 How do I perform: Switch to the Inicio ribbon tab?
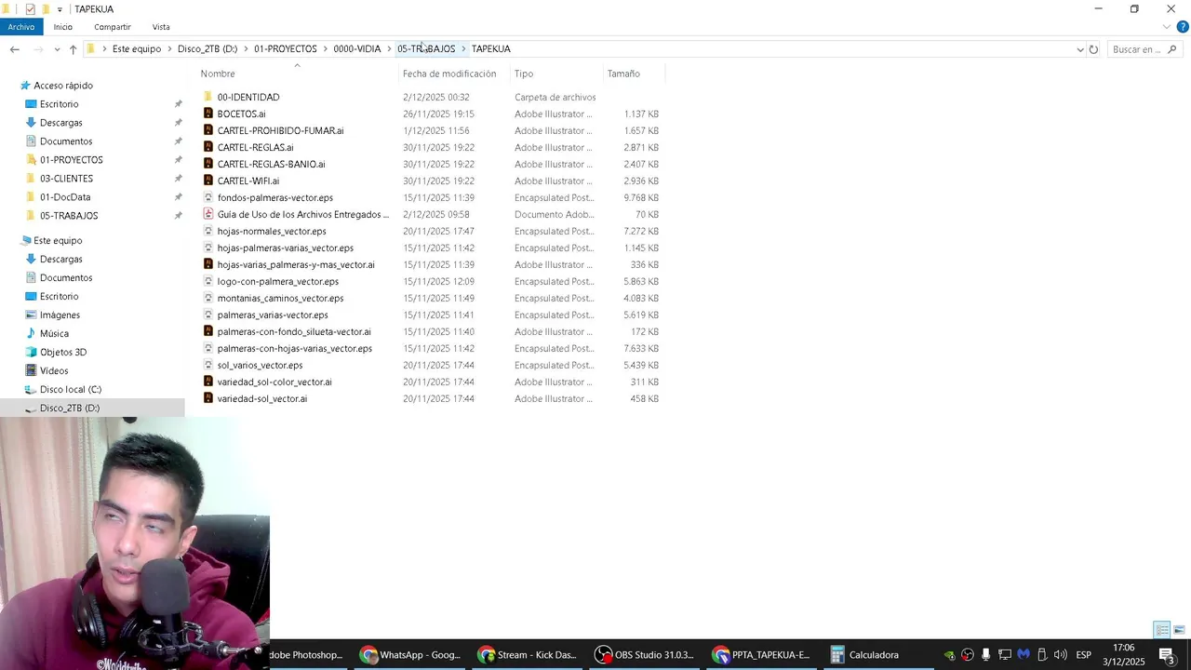click(x=62, y=27)
